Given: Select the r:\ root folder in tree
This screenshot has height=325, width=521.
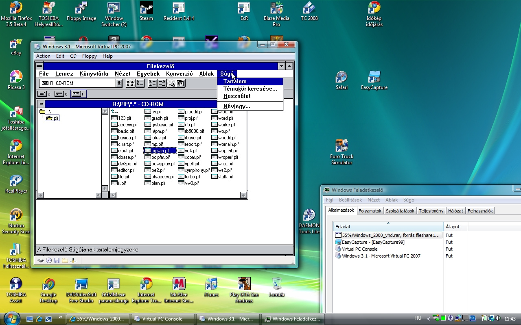Looking at the screenshot, I should pyautogui.click(x=45, y=112).
